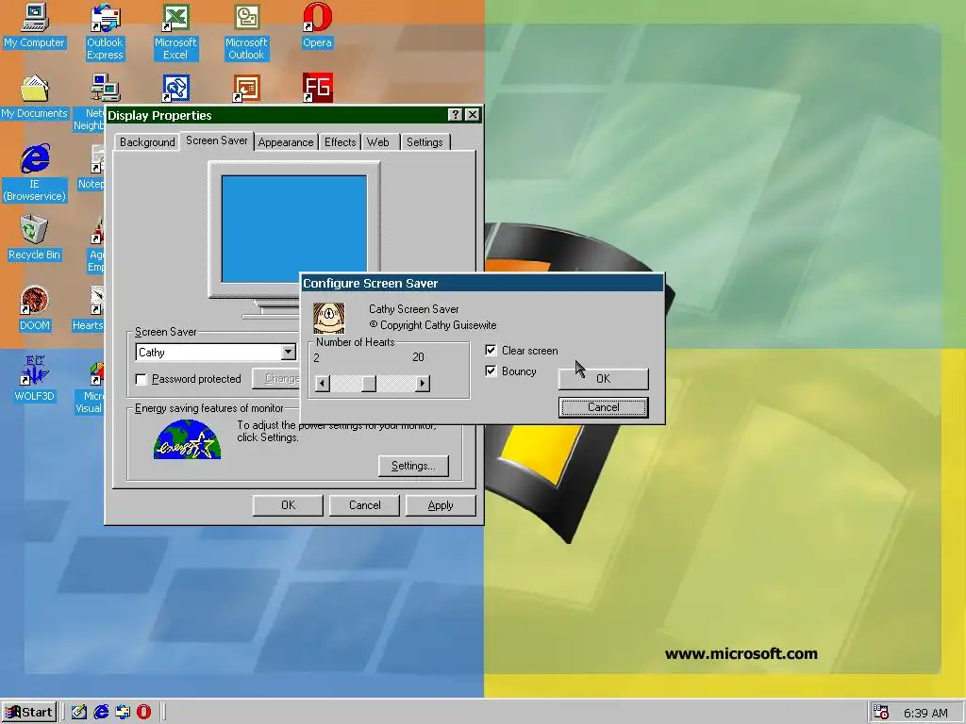
Task: Go to the Settings tab
Action: coord(425,142)
